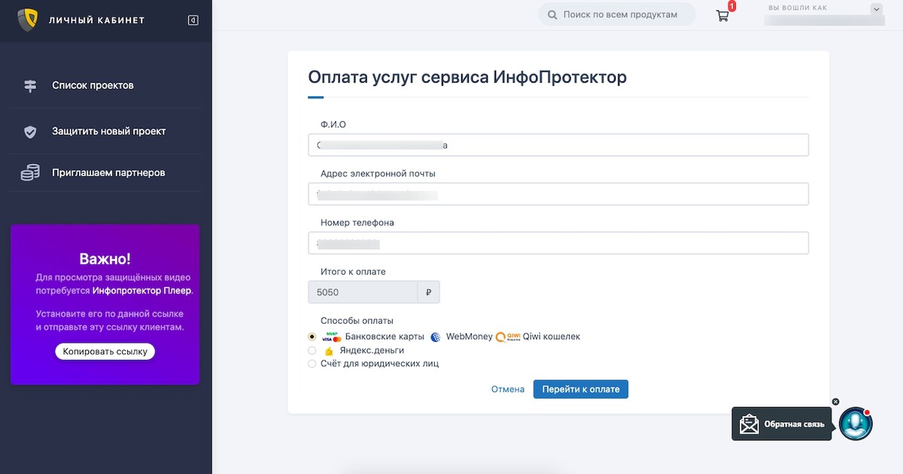903x474 pixels.
Task: Click the phone number input field
Action: click(558, 243)
